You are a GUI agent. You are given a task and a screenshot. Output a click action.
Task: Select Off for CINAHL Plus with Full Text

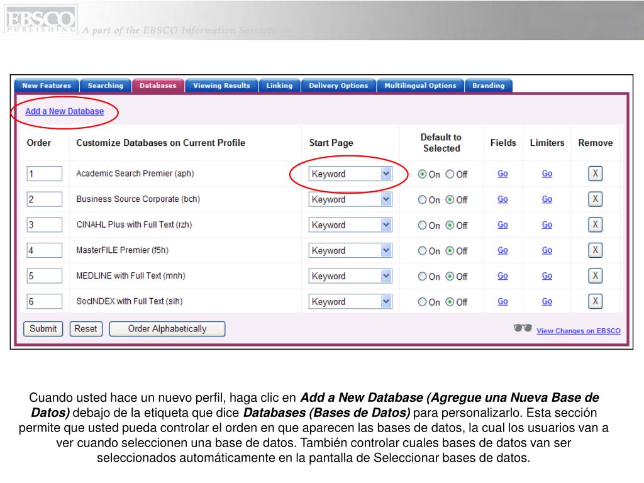450,225
